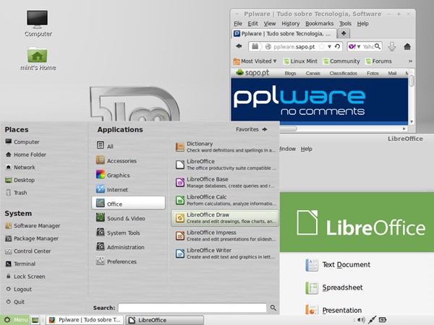Viewport: 434px width, 325px height.
Task: Select the Sound & Video category
Action: click(129, 218)
